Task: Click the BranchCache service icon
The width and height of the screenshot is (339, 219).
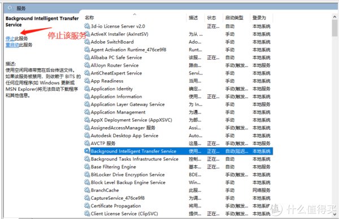Action: point(87,190)
